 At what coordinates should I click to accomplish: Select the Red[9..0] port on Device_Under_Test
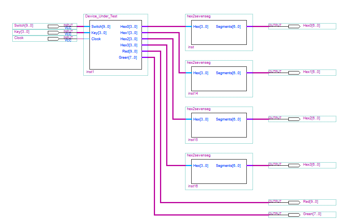click(129, 51)
